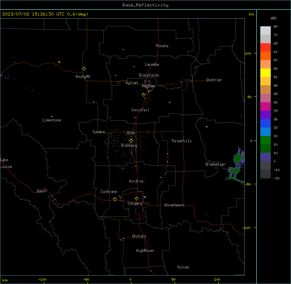The image size is (291, 284).
Task: Select the bright yellow legend swatch
Action: pos(265,73)
